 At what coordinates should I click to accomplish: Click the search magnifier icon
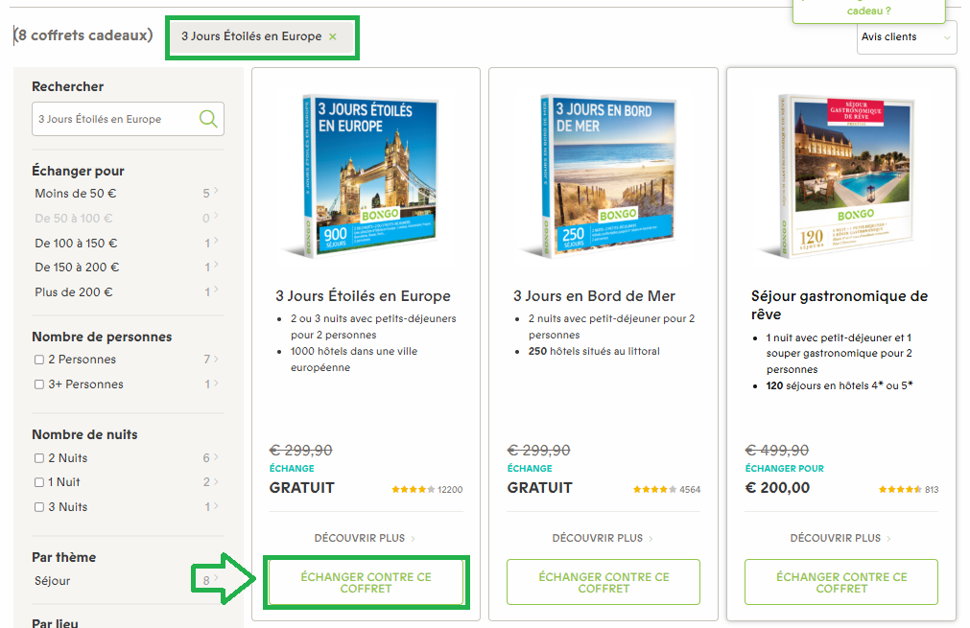(x=208, y=119)
